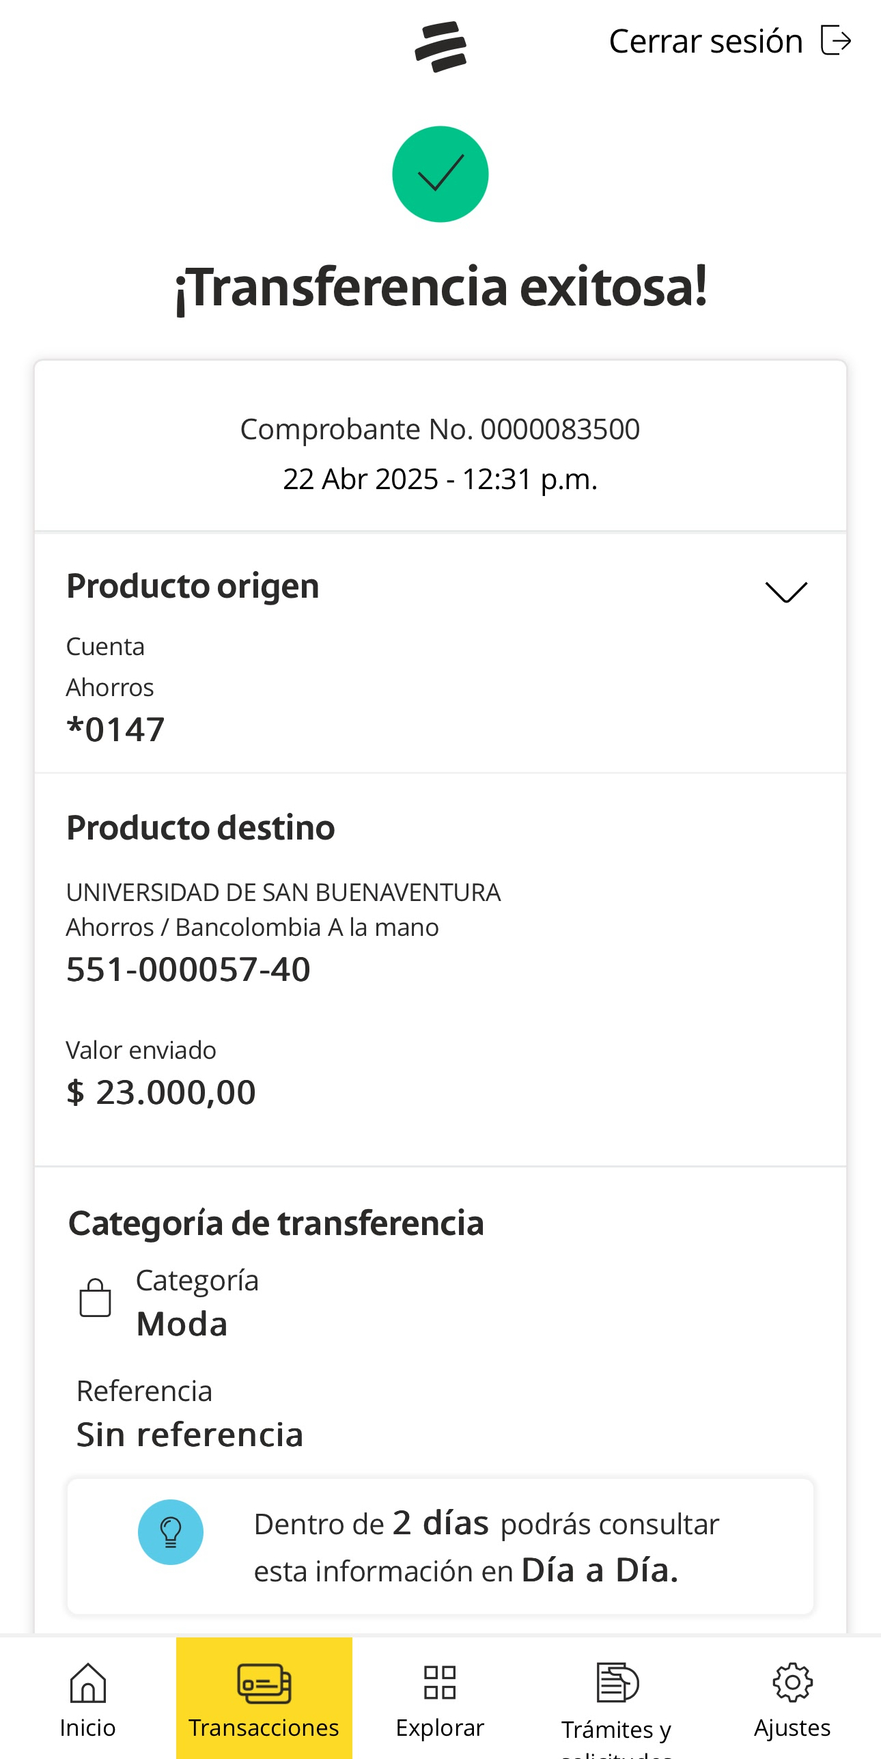The height and width of the screenshot is (1759, 881).
Task: Tap the Comprobante No. 0000083500 text
Action: click(440, 429)
